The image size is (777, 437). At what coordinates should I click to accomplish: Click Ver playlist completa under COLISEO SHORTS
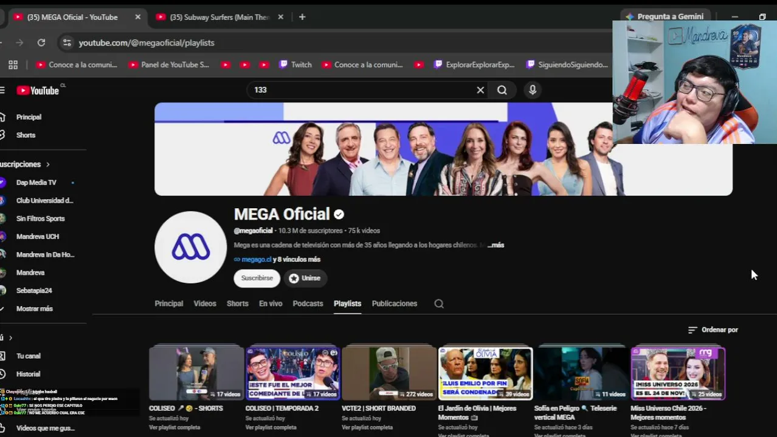[x=174, y=427]
